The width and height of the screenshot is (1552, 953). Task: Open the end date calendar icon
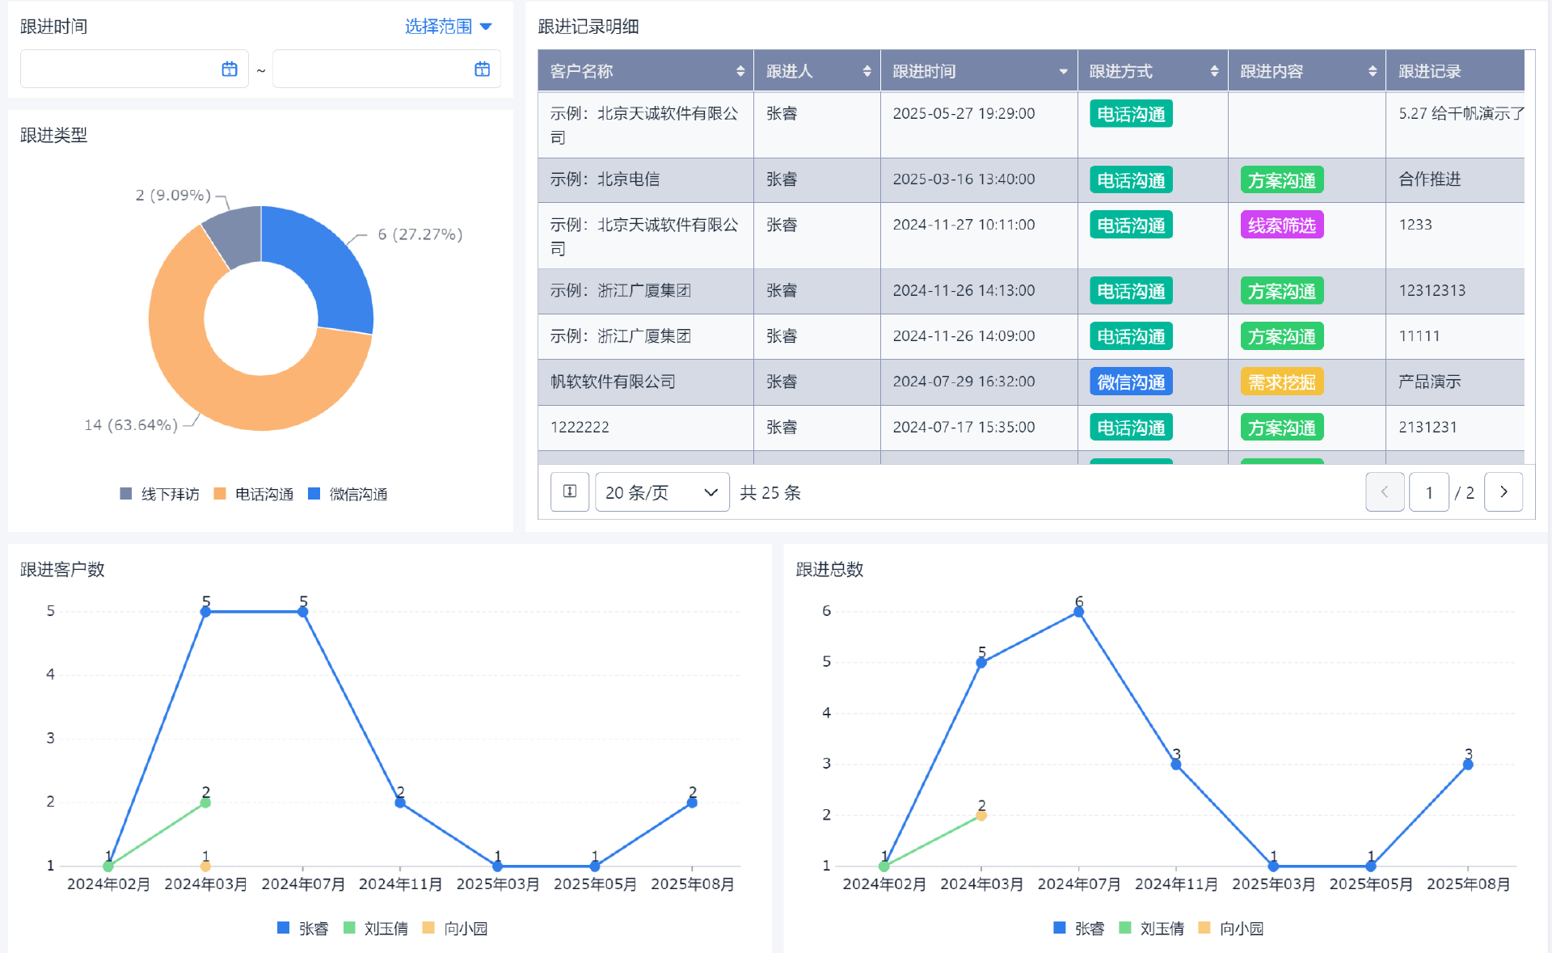[x=482, y=70]
